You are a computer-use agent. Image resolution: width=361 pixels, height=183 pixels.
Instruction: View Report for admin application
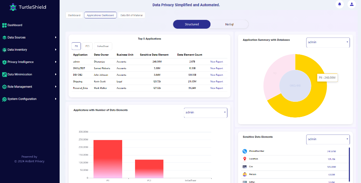tap(216, 62)
